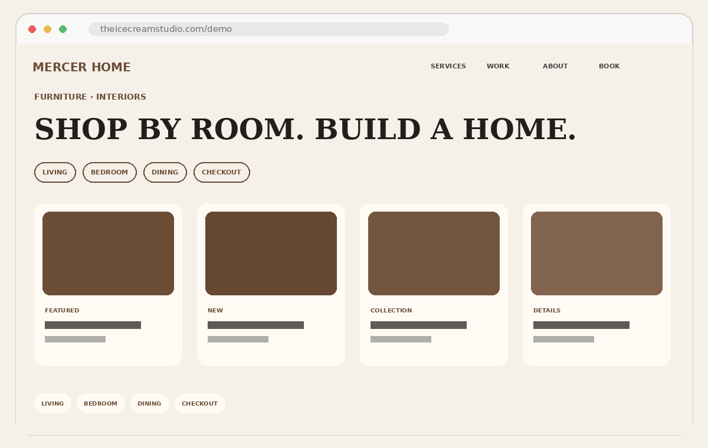Image resolution: width=708 pixels, height=448 pixels.
Task: Click the yellow minimize window dot
Action: [x=48, y=29]
